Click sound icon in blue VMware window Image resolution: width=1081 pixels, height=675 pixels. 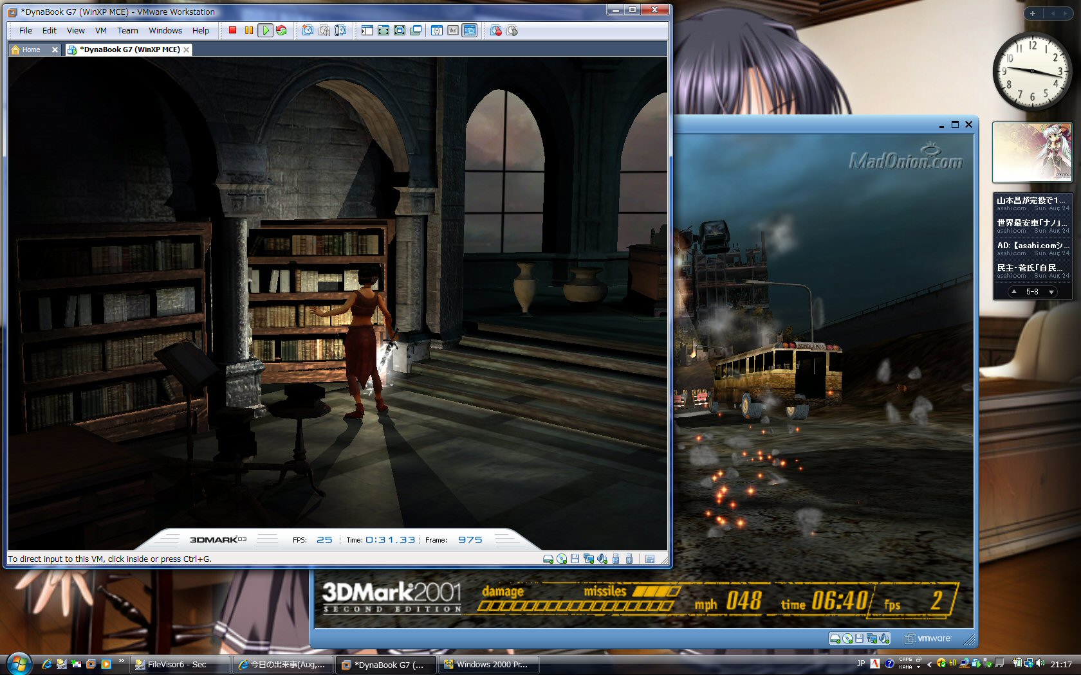[x=884, y=638]
